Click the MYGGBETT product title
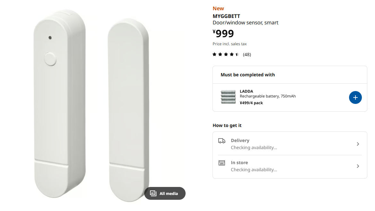 point(226,16)
